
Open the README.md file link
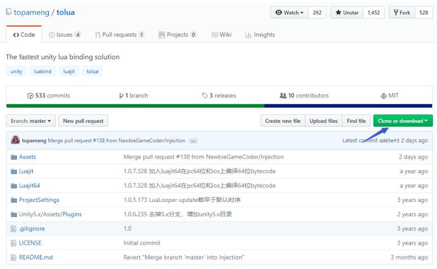coord(35,258)
